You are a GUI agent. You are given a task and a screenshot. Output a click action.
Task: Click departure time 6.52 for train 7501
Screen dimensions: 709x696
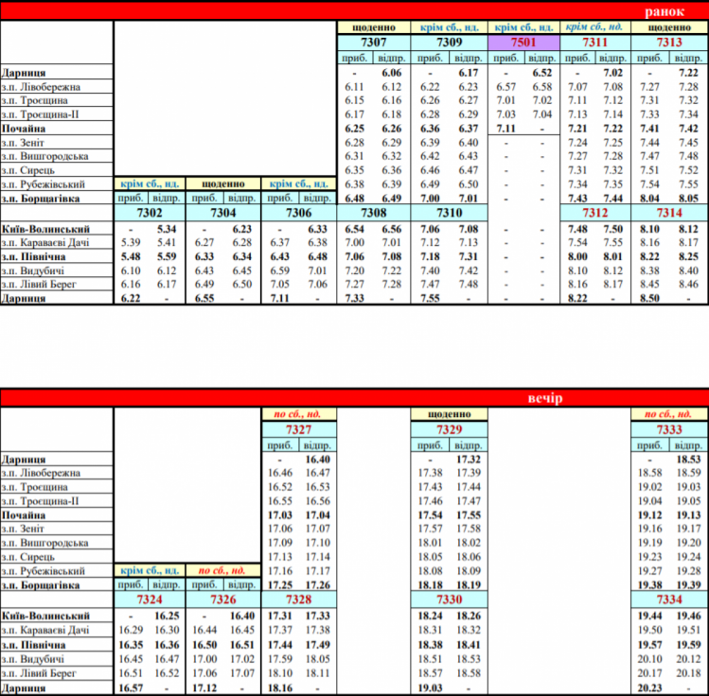point(542,73)
